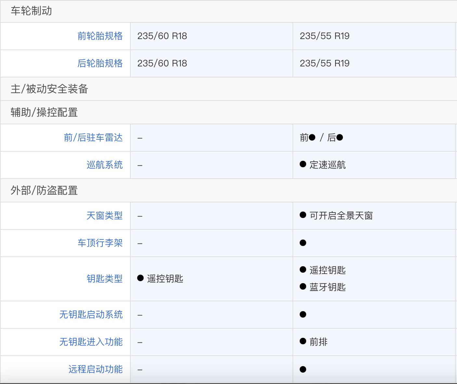Click the 钥匙类型 row label
The height and width of the screenshot is (384, 457).
[104, 279]
